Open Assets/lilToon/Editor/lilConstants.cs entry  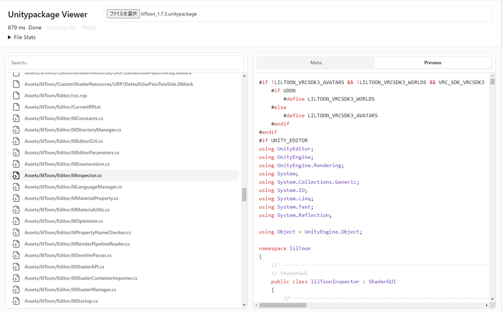[123, 118]
